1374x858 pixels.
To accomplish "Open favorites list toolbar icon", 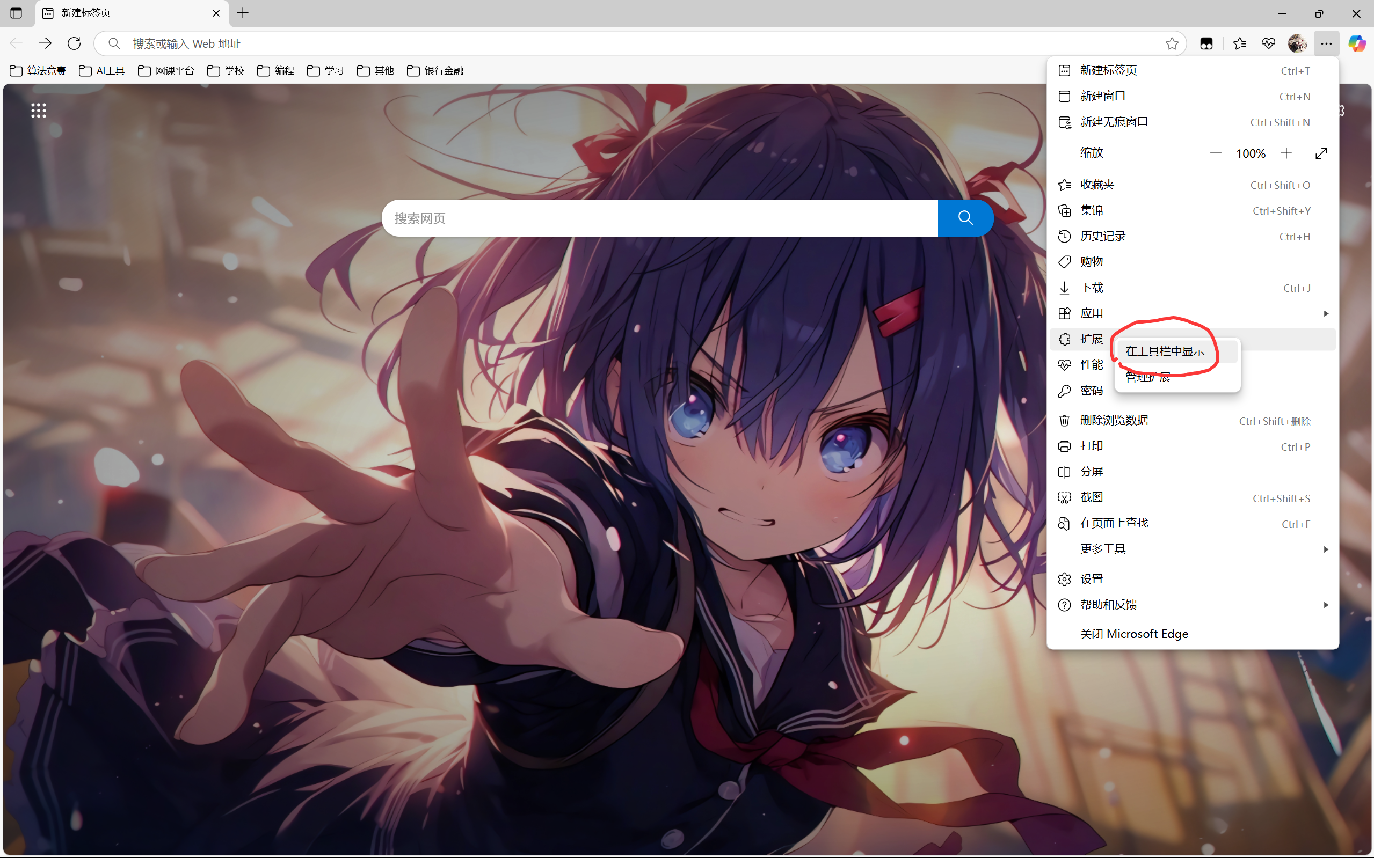I will tap(1239, 43).
